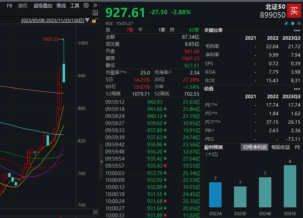Select the 归母净利润 tab
This screenshot has height=218, width=303.
[x=254, y=147]
